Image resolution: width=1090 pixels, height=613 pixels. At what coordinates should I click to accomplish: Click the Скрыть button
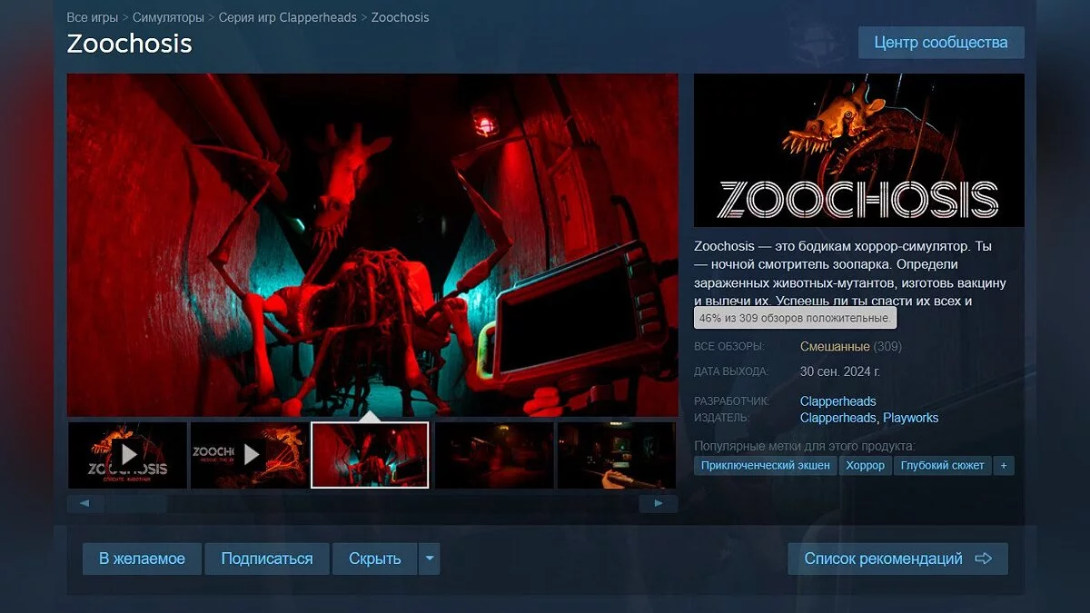tap(375, 559)
